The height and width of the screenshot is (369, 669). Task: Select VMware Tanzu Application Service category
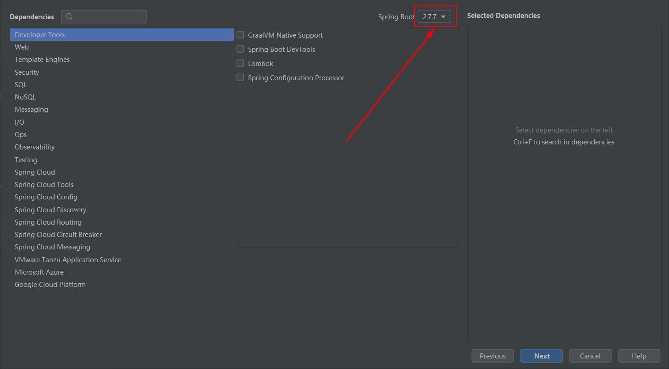(x=122, y=260)
